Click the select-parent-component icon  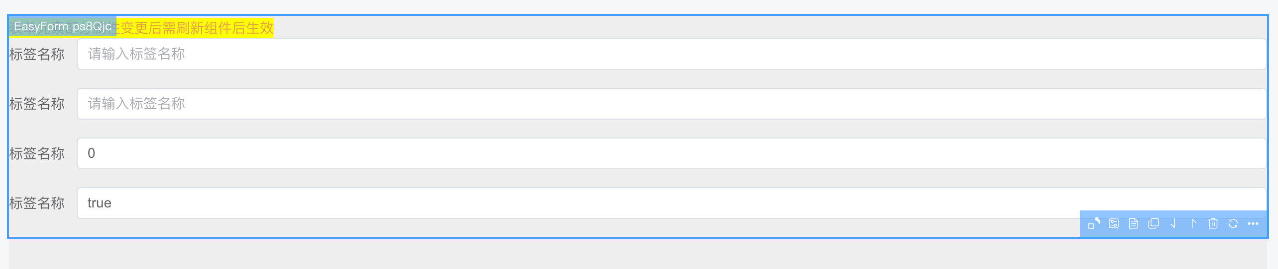1093,224
